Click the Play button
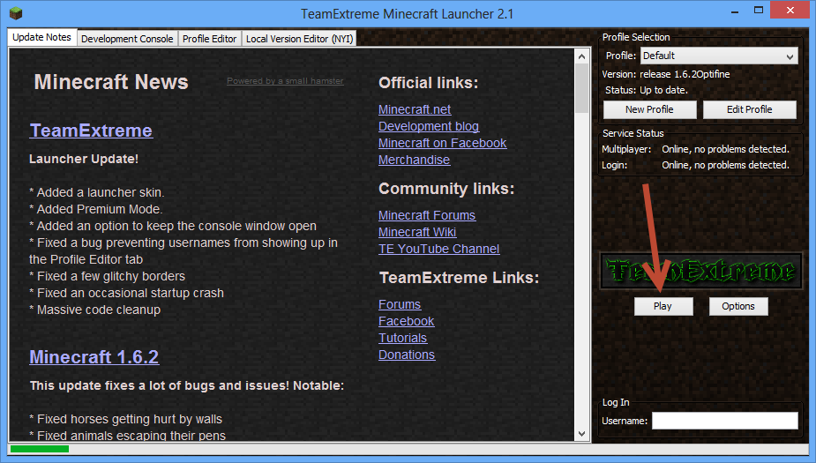Viewport: 816px width, 463px height. pos(663,306)
